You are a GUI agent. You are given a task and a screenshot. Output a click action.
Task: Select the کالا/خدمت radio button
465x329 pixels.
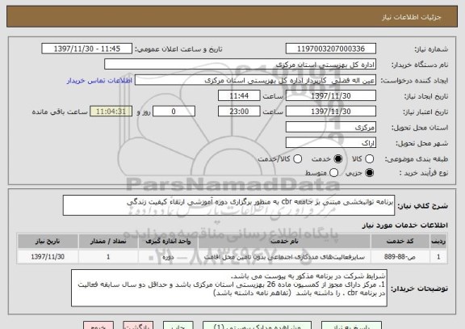(297, 159)
